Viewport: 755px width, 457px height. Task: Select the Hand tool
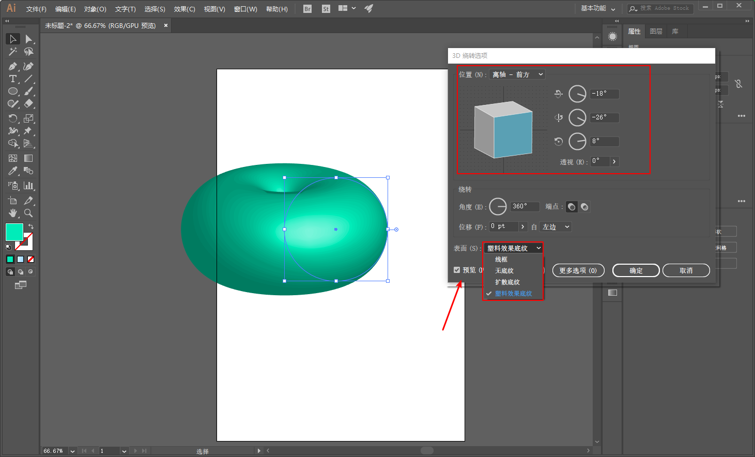tap(13, 212)
